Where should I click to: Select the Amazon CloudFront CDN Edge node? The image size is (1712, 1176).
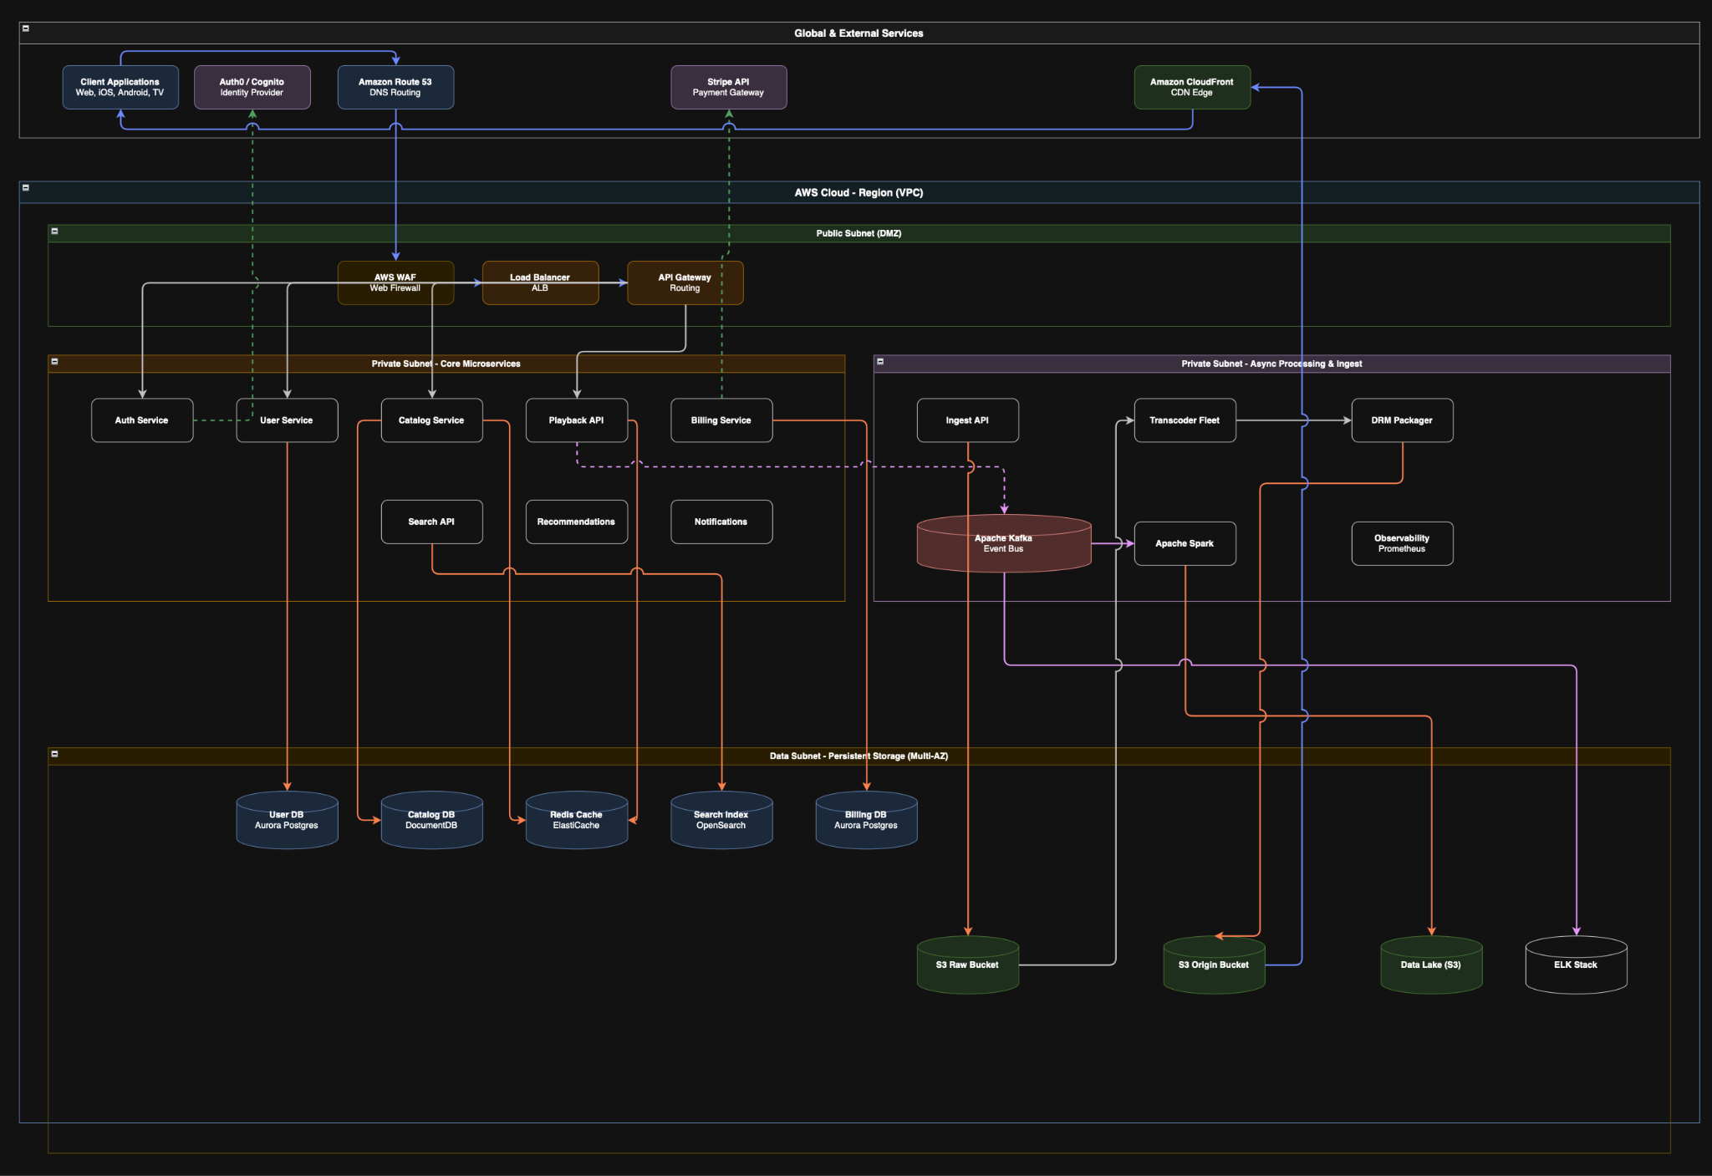(1192, 87)
